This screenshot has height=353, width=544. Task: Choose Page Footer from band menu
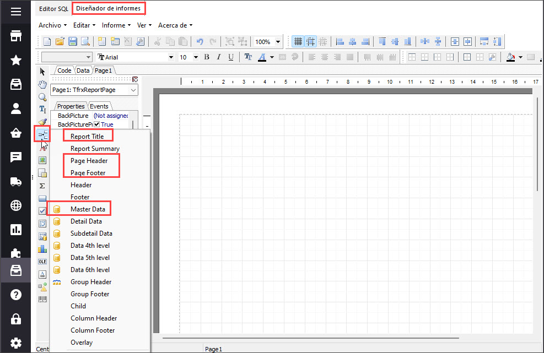point(88,173)
